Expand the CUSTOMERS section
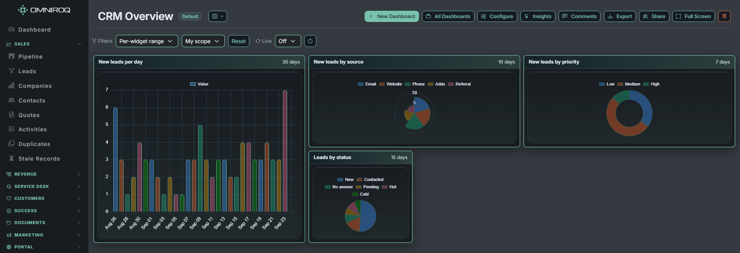740x253 pixels. tap(44, 198)
